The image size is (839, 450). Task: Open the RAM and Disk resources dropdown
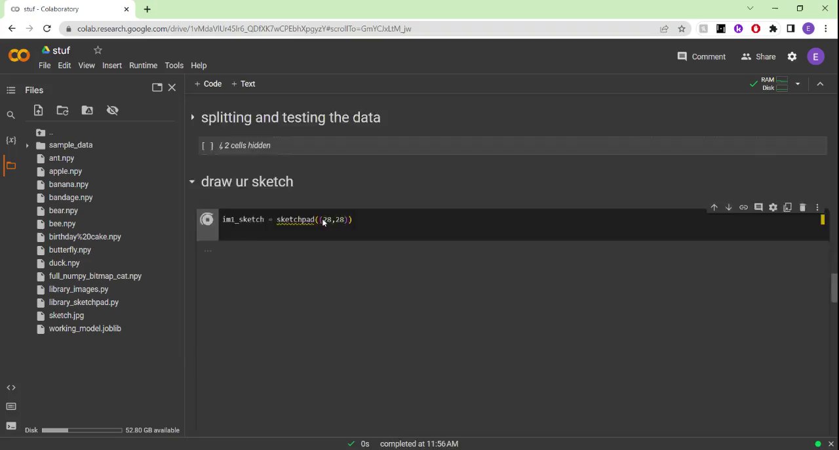pyautogui.click(x=797, y=84)
